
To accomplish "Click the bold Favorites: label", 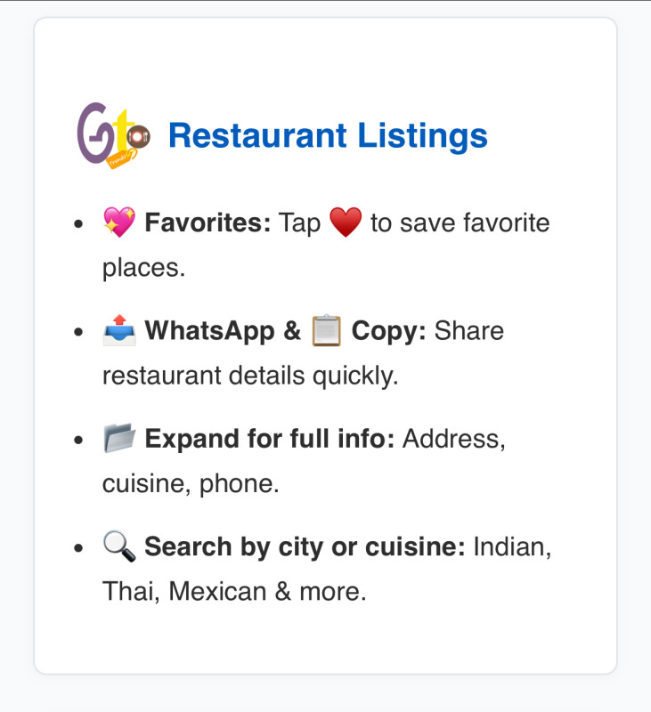I will (x=208, y=222).
